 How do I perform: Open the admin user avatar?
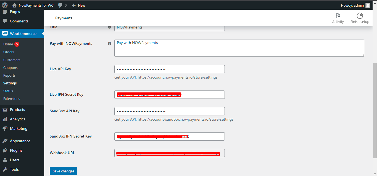click(x=368, y=5)
